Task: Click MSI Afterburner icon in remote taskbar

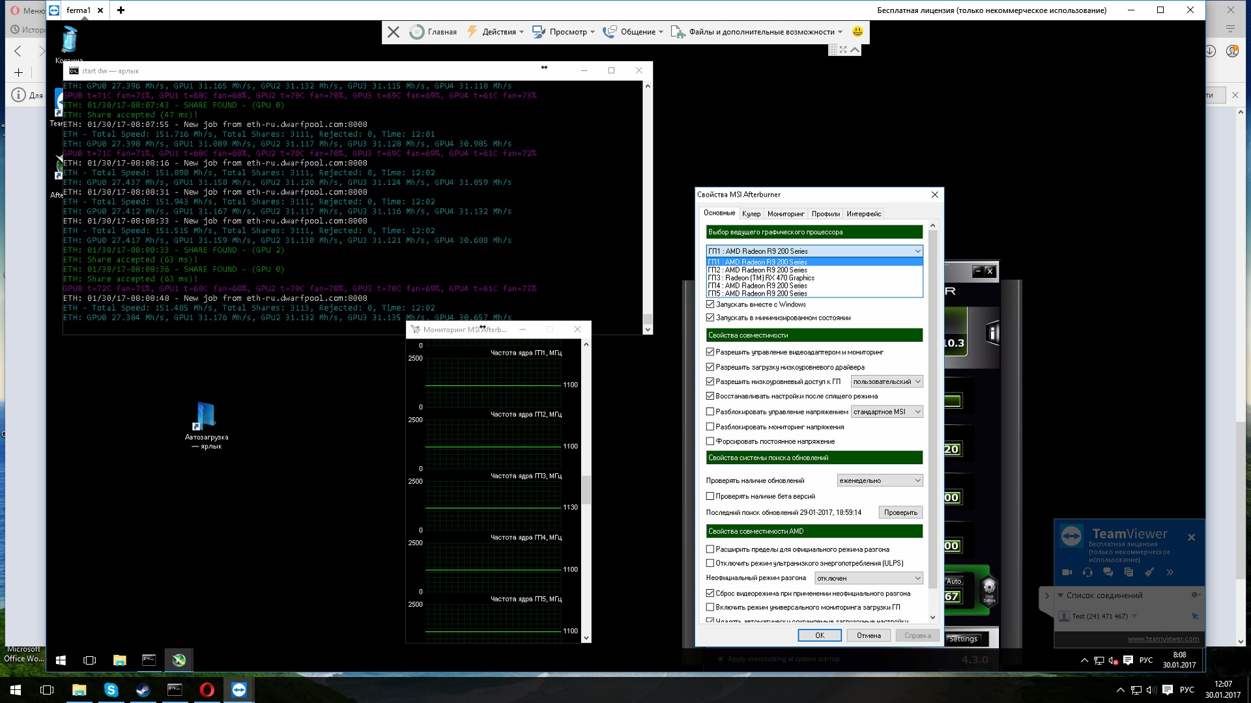Action: [x=179, y=660]
